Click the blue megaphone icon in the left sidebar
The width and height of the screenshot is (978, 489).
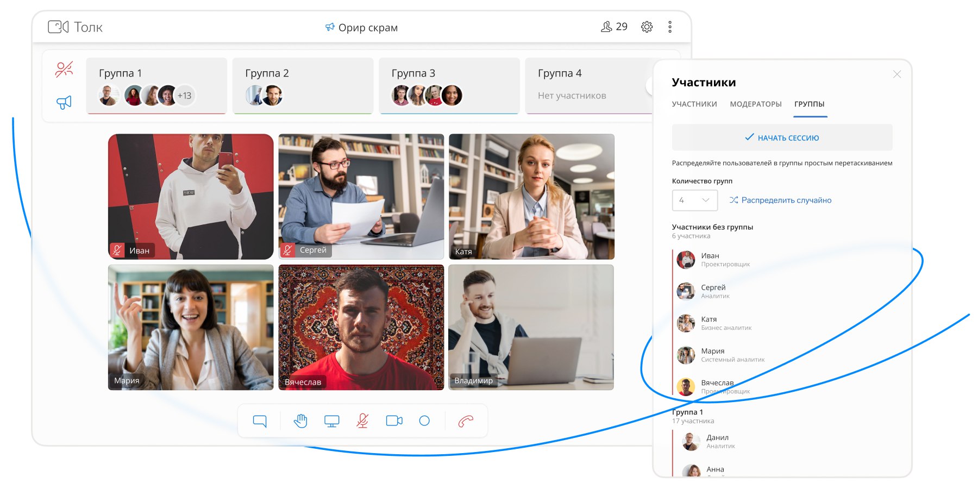coord(64,102)
